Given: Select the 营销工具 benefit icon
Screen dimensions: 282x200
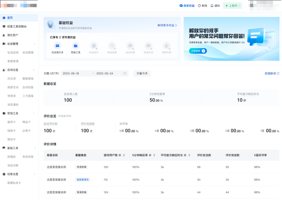Looking at the screenshot, I should coord(75,47).
